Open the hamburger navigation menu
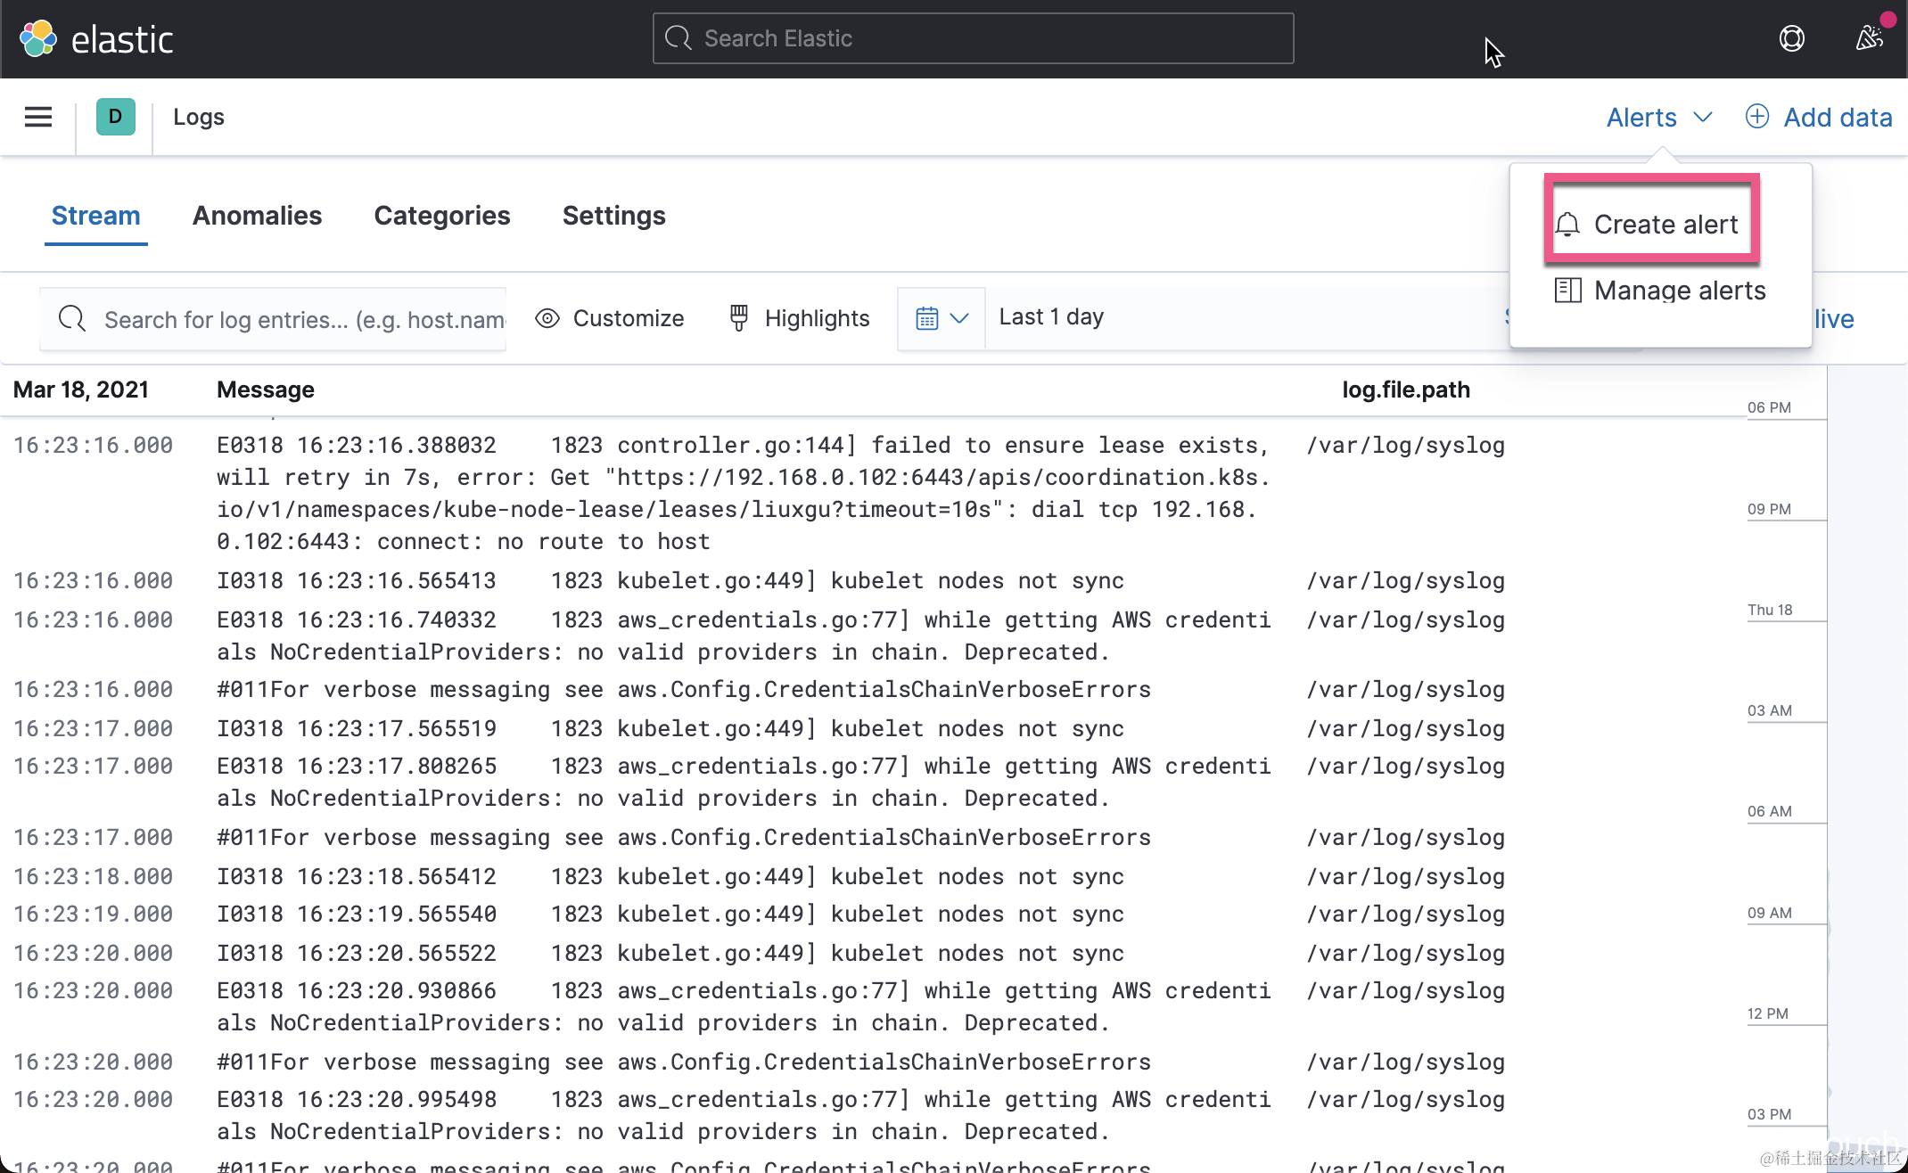This screenshot has width=1908, height=1173. point(38,117)
